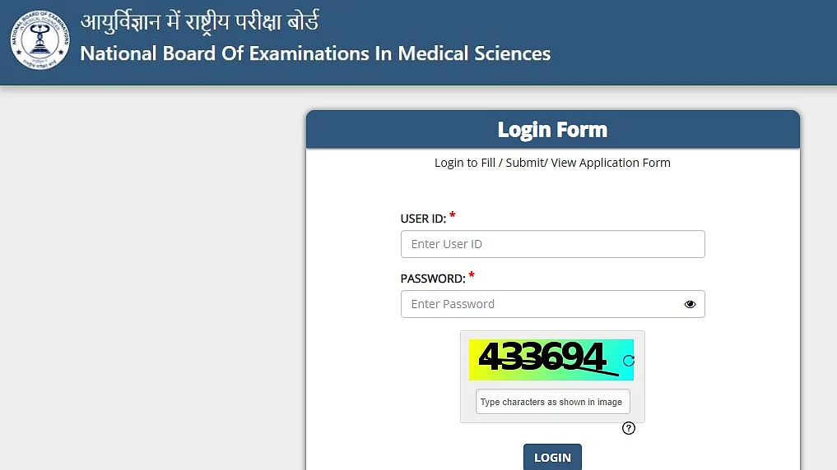Click the 433694 captcha image

pos(551,360)
